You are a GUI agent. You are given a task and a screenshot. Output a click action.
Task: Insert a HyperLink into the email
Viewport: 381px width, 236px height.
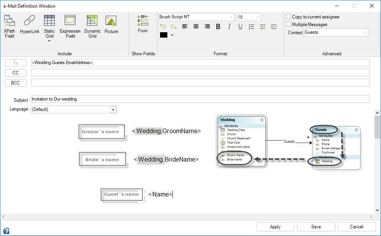29,24
